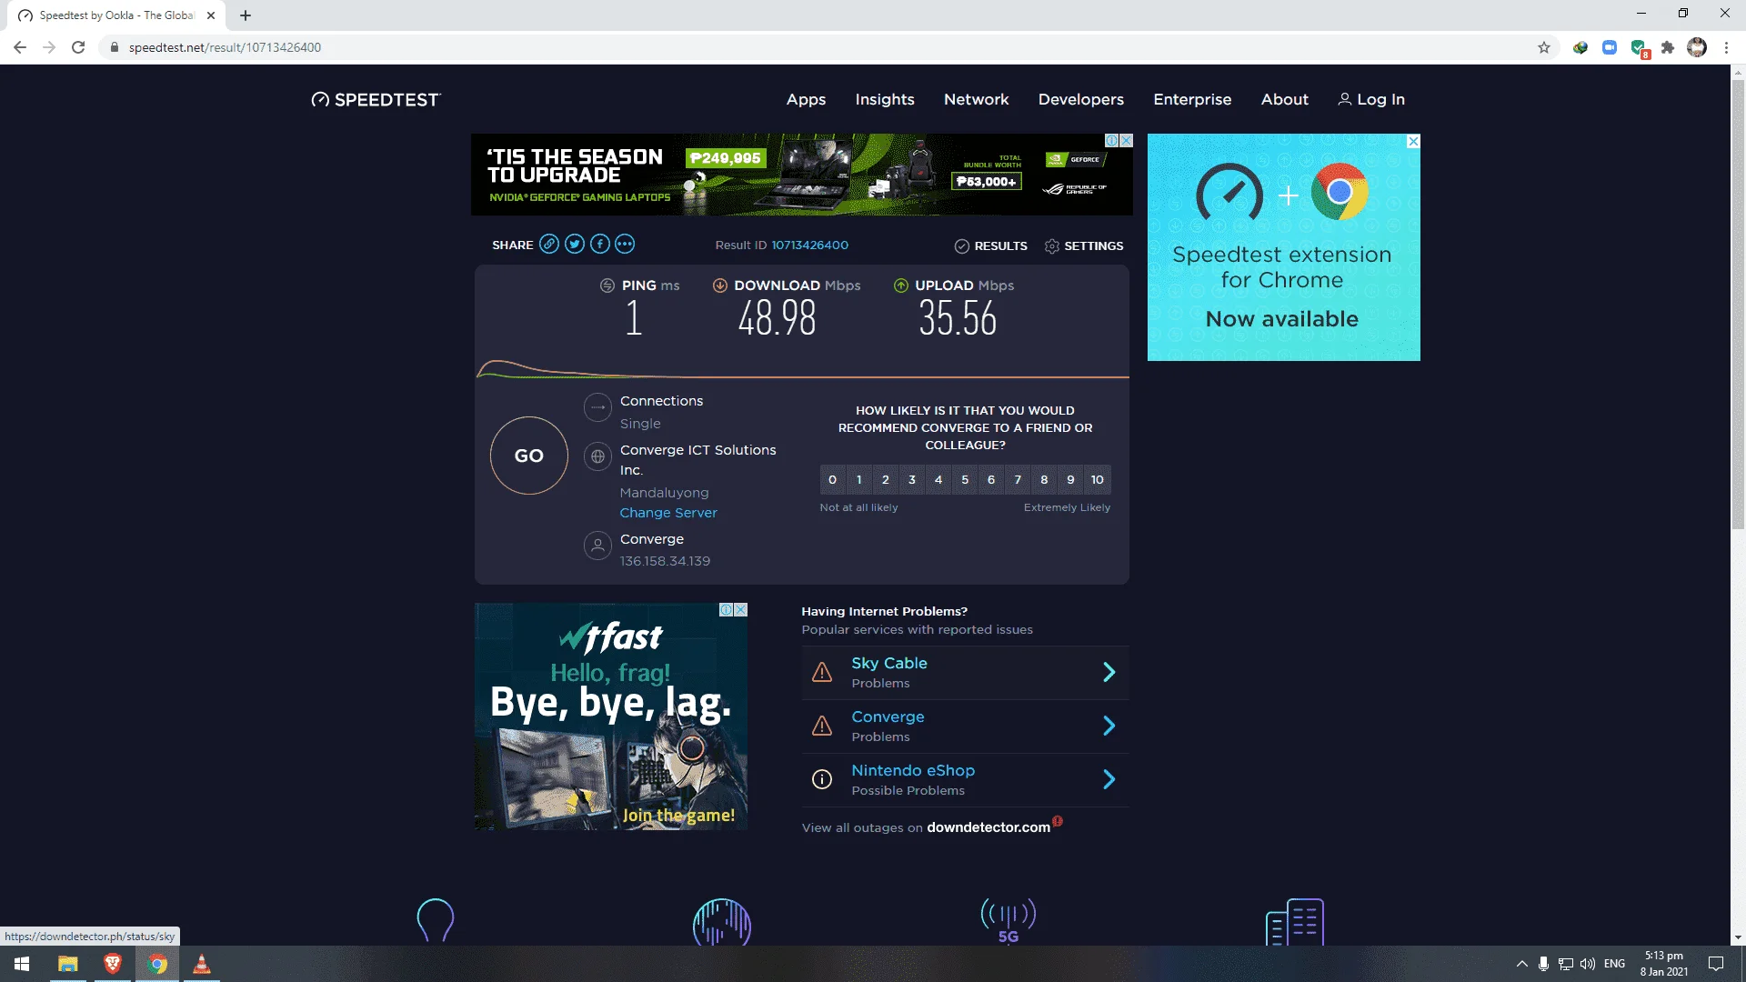Expand Converge problems arrow
This screenshot has width=1746, height=982.
(1109, 726)
